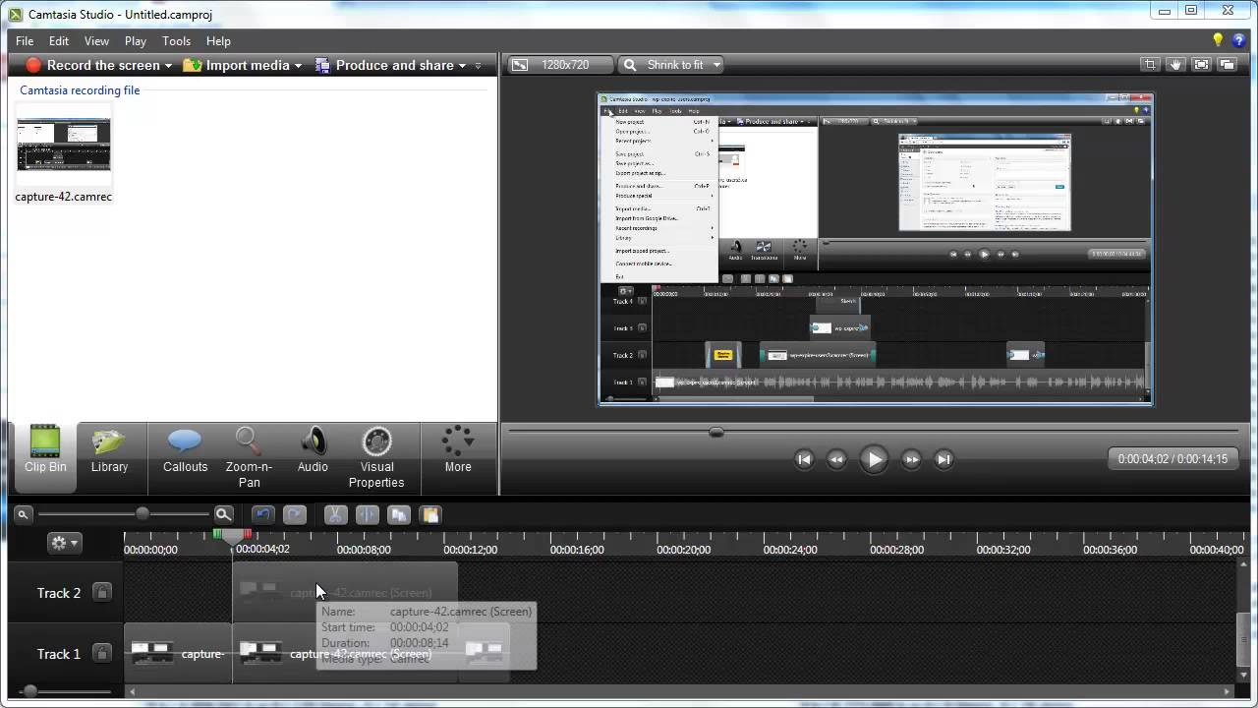
Task: Redo the timeline action
Action: coord(294,514)
